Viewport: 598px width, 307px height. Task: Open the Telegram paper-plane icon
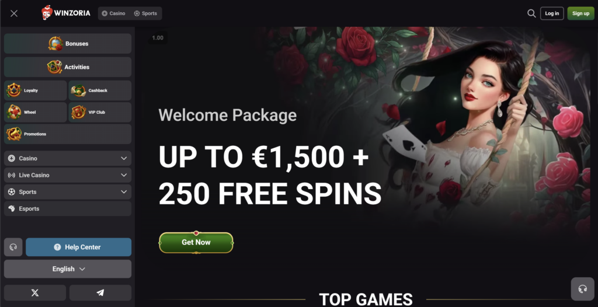[100, 293]
